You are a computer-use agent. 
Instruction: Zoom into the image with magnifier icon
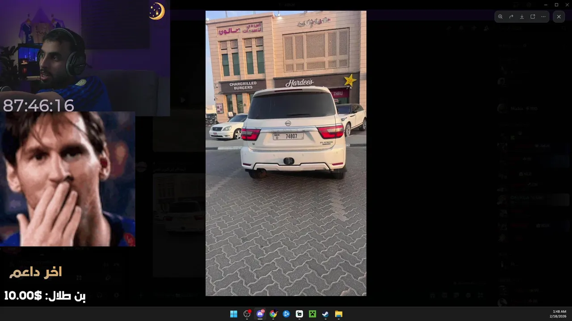(500, 16)
